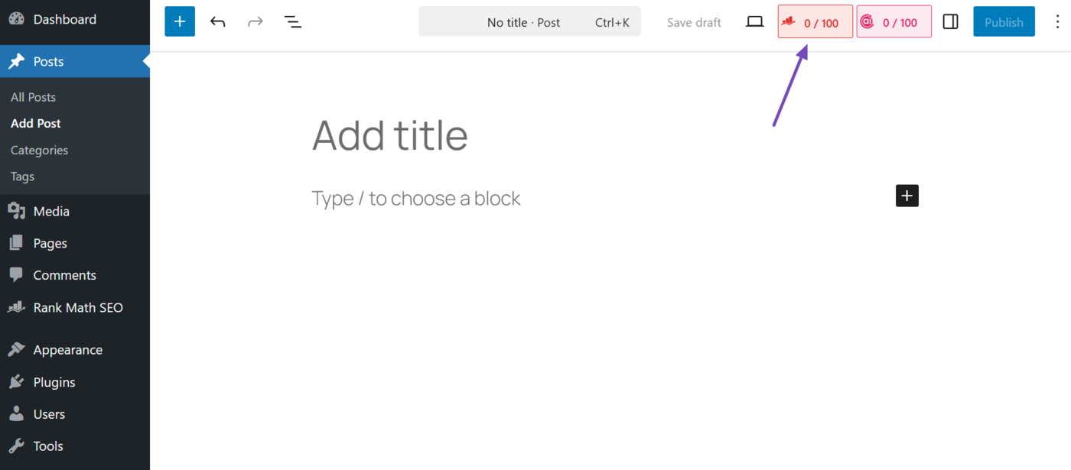Open the command palette labeled No title Post
The image size is (1071, 470).
[529, 21]
